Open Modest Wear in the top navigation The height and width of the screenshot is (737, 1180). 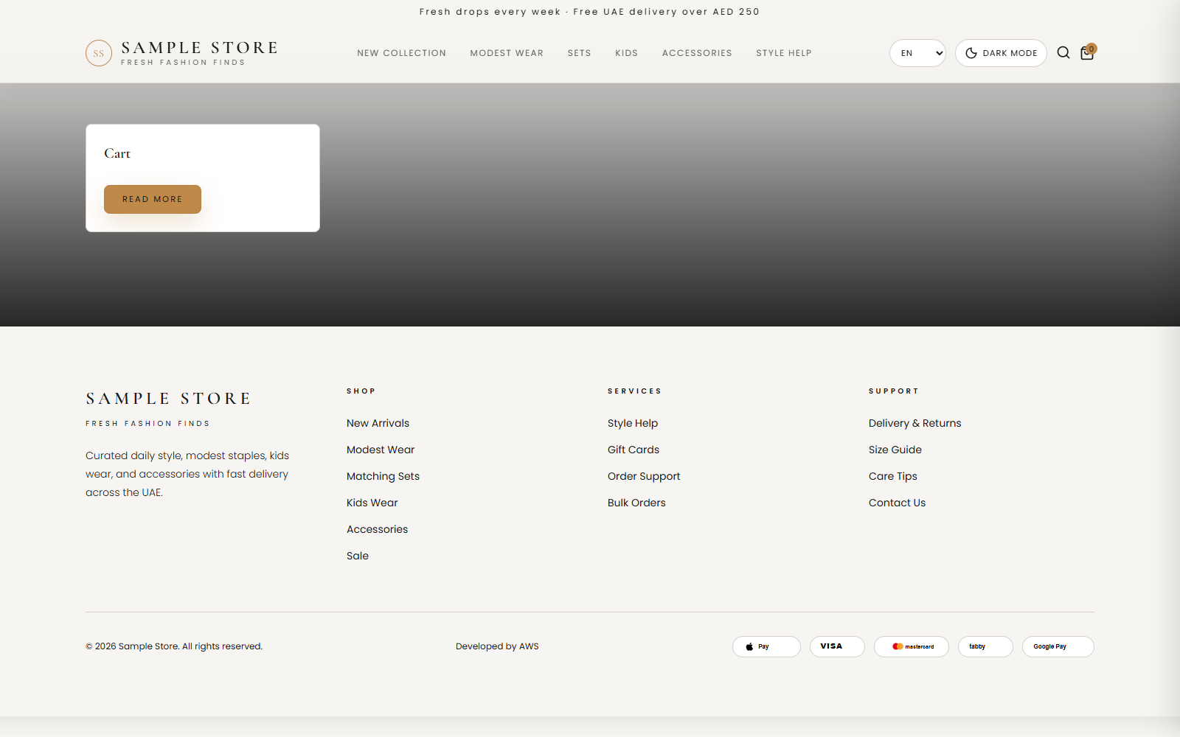[x=507, y=53]
